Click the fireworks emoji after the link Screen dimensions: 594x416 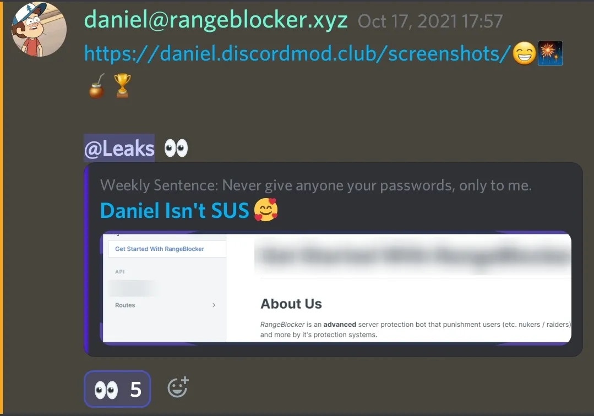pyautogui.click(x=550, y=53)
